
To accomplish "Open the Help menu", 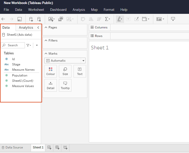I will tap(124, 10).
